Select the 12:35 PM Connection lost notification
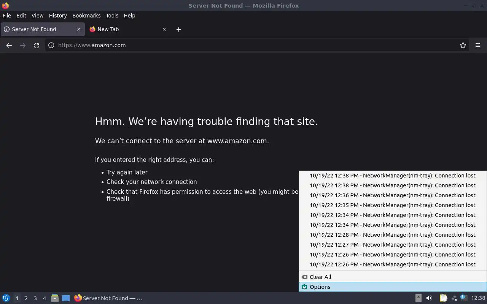Image resolution: width=487 pixels, height=304 pixels. [393, 205]
